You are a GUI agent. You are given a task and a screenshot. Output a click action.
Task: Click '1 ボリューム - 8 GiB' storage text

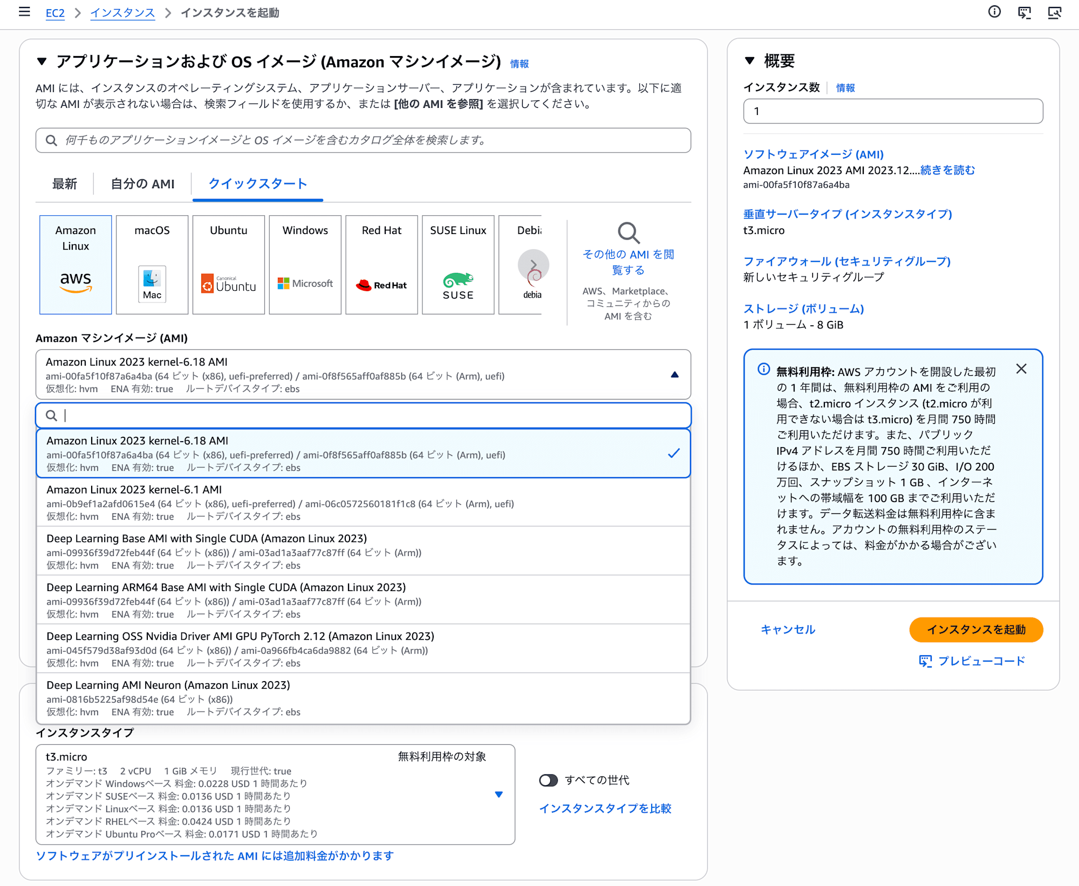tap(793, 325)
